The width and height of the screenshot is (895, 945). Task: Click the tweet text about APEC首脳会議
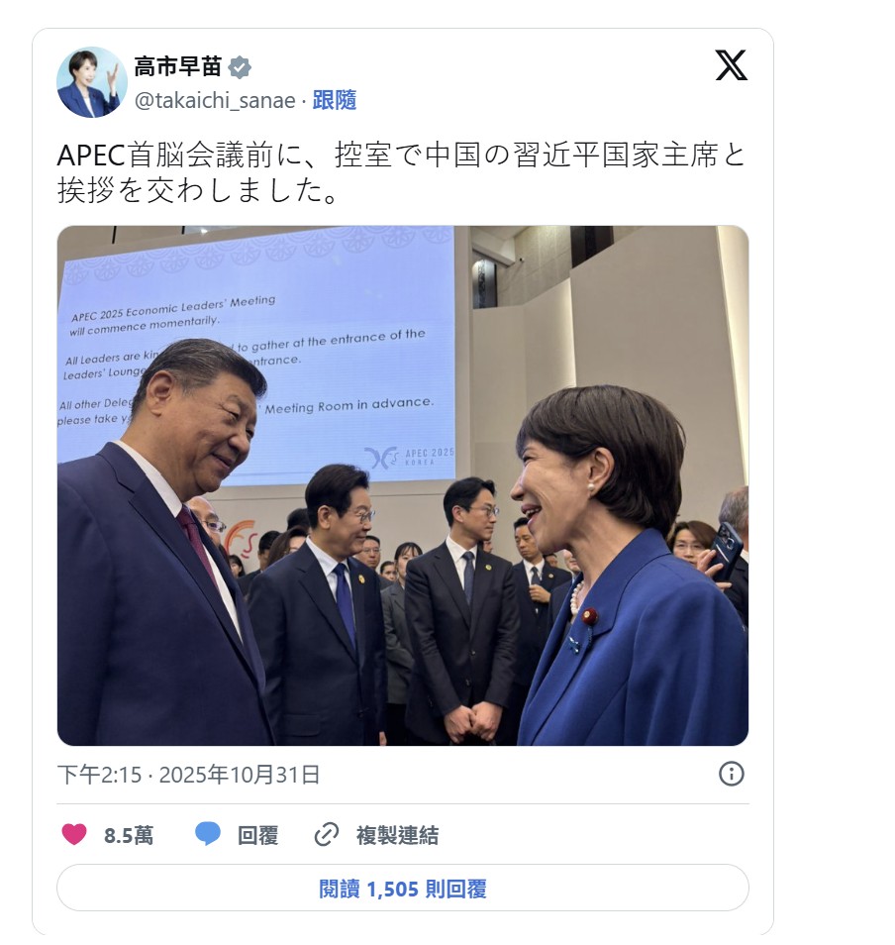pos(402,173)
